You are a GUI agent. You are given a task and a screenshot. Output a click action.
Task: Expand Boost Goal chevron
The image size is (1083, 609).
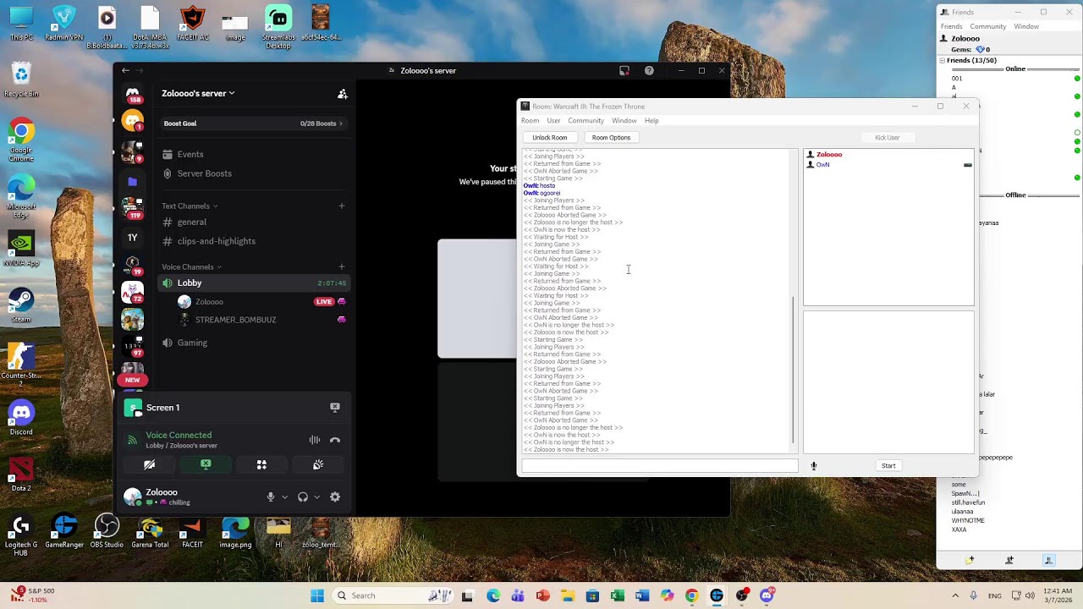(x=341, y=123)
